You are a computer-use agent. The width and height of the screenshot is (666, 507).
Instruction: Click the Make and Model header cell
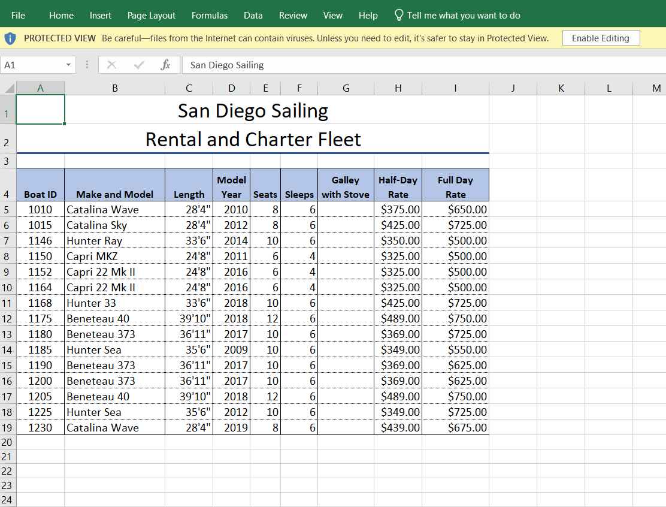114,185
